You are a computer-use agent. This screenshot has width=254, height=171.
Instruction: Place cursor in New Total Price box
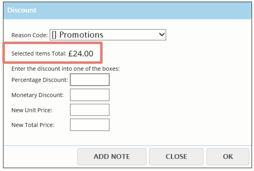[x=90, y=125]
